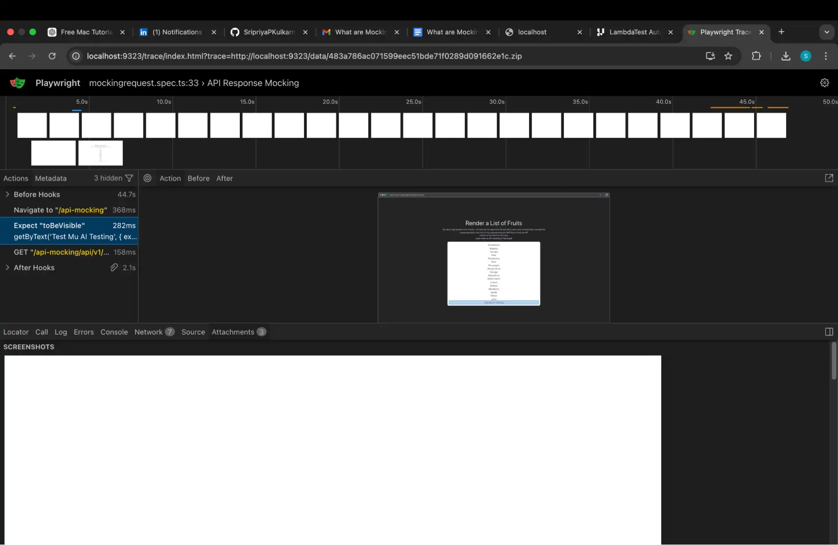This screenshot has height=545, width=838.
Task: Click the 3 hidden filter label
Action: point(108,178)
